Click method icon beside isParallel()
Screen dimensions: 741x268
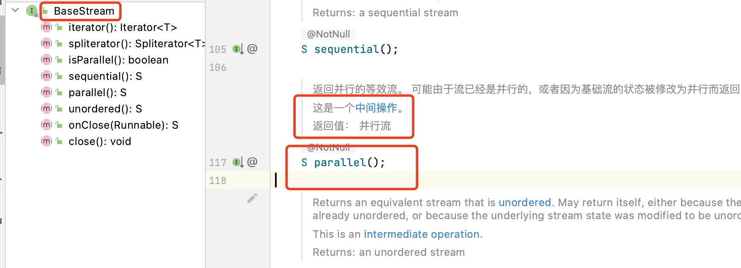click(47, 60)
